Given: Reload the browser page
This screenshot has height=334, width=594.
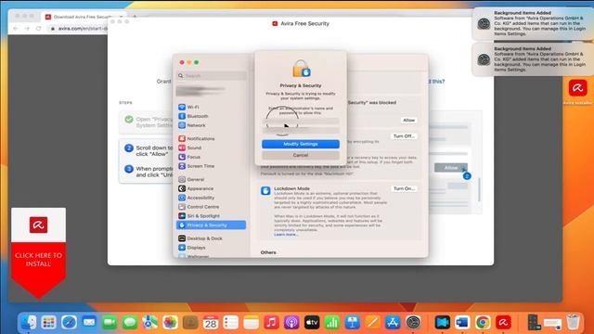Looking at the screenshot, I should [38, 29].
